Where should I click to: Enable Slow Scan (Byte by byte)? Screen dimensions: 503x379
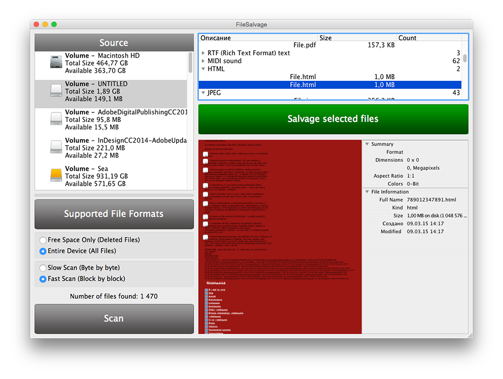[x=43, y=268]
